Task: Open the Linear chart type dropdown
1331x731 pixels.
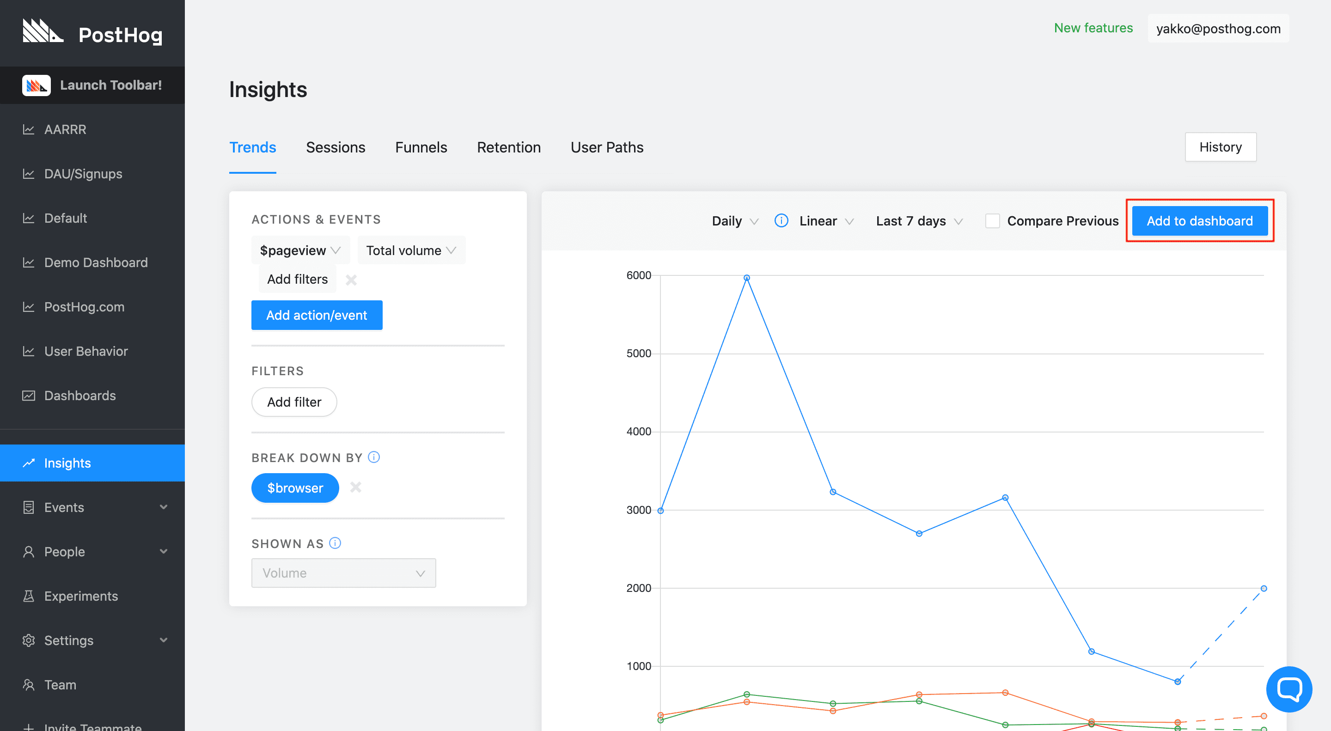Action: pyautogui.click(x=826, y=221)
